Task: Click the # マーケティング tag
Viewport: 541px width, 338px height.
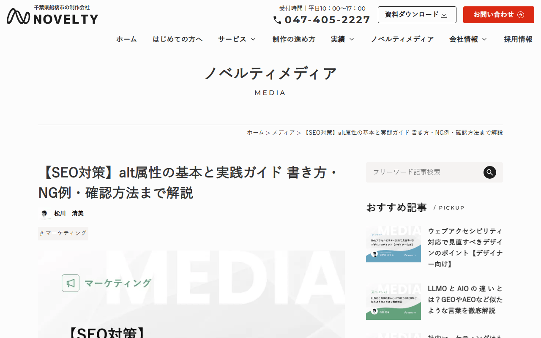Action: coord(63,233)
